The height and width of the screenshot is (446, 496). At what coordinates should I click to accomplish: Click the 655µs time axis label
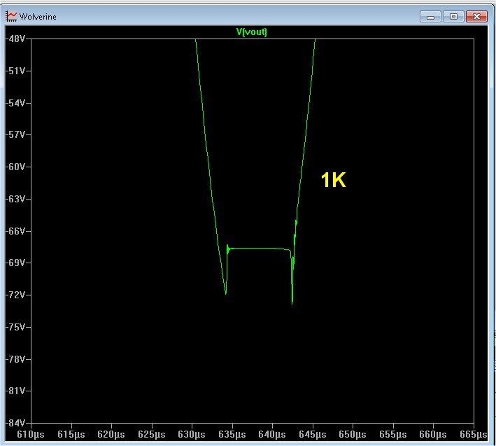(x=393, y=435)
